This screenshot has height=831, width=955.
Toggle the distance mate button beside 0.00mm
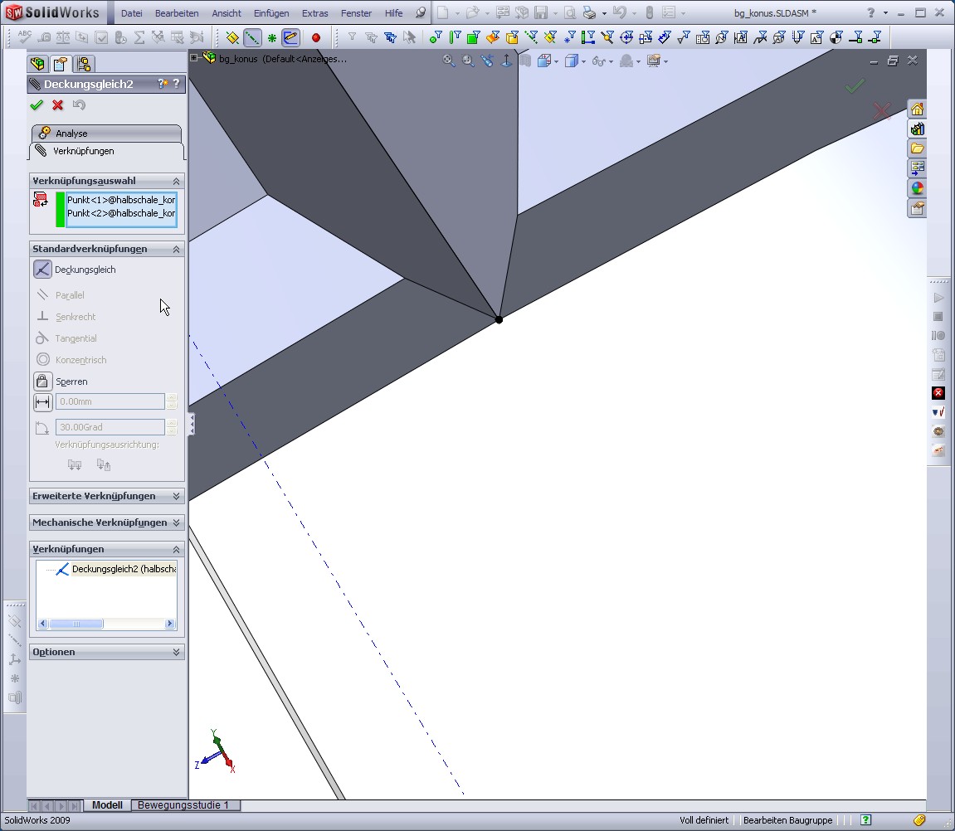(x=42, y=402)
